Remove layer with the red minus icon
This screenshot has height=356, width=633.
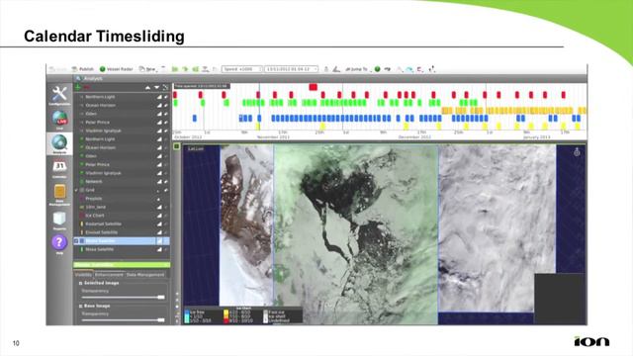86,87
